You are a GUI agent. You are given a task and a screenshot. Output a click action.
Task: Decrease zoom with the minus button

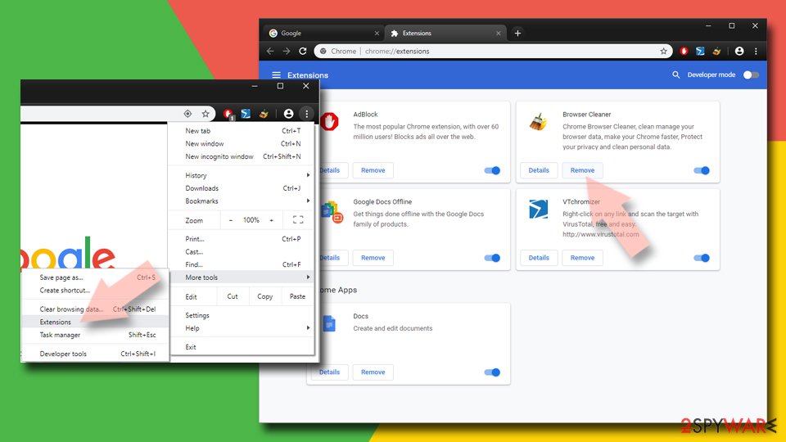(x=231, y=220)
